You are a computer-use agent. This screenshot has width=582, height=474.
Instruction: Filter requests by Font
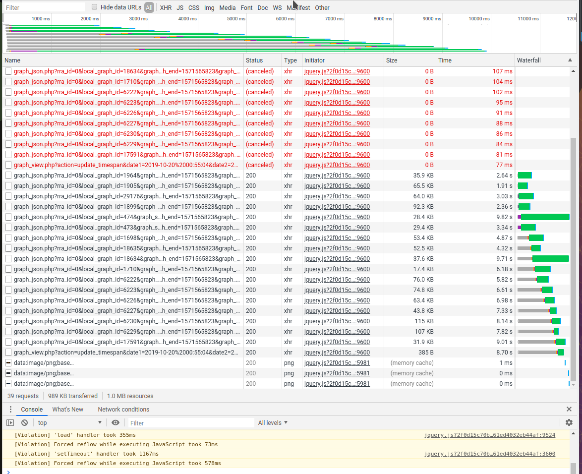(246, 7)
